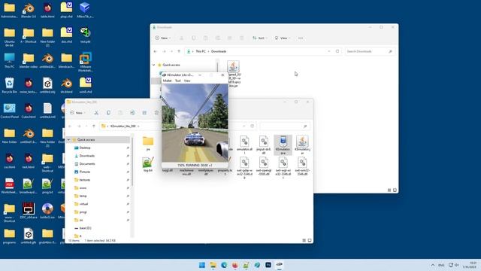481x271 pixels.
Task: Select the Recycle Bin desktop icon
Action: (x=10, y=85)
